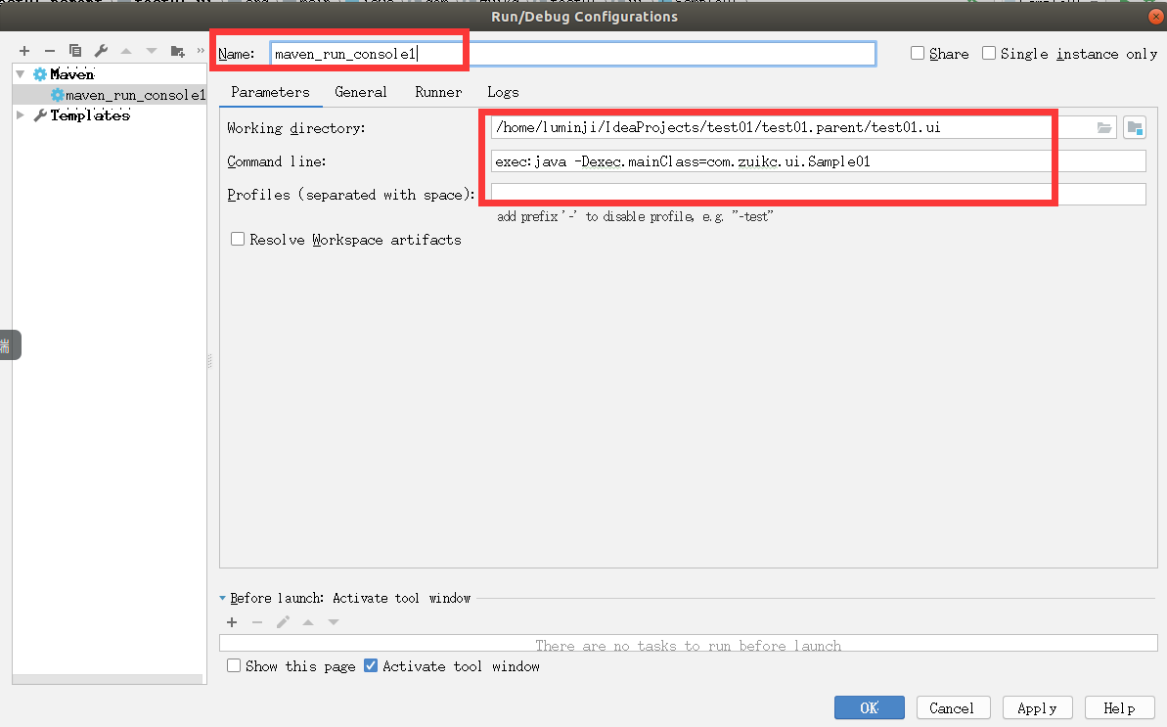
Task: Add new configuration with plus icon
Action: [x=24, y=51]
